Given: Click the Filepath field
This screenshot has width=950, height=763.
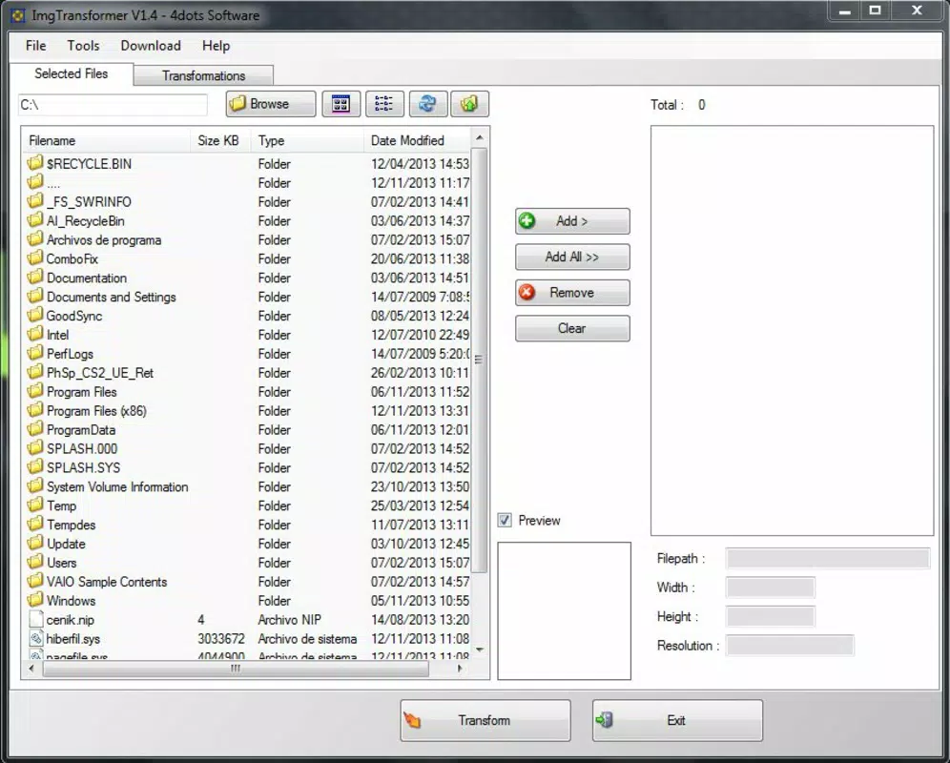Looking at the screenshot, I should point(828,558).
